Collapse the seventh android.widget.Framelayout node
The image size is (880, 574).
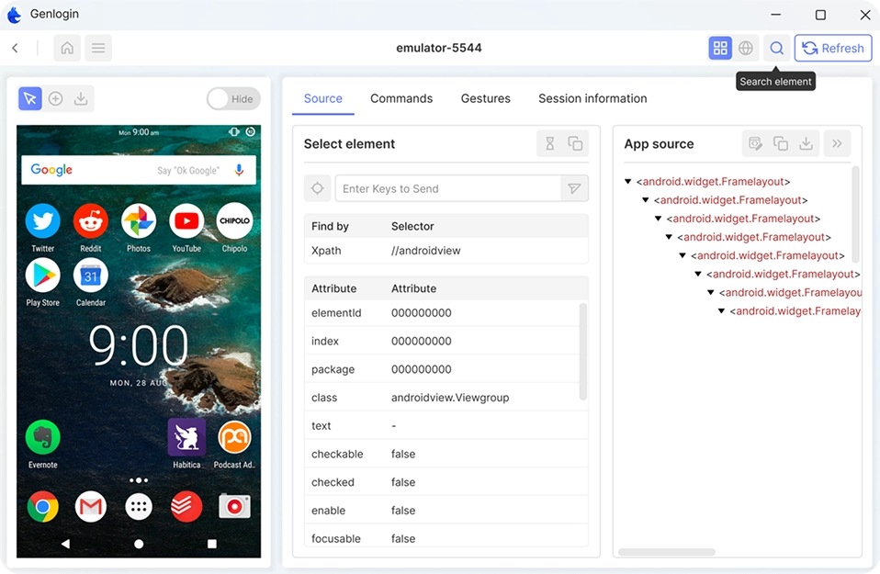(x=710, y=292)
